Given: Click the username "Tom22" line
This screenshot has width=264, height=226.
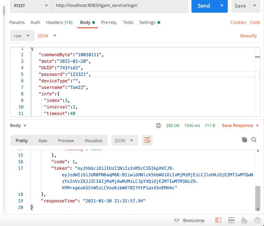Looking at the screenshot, I should [63, 87].
